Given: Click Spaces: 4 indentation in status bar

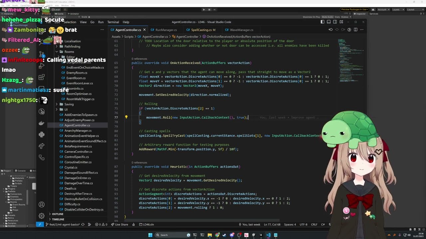Looking at the screenshot, I should point(290,224).
